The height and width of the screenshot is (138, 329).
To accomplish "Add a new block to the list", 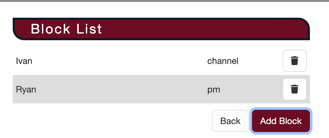I will pos(281,121).
